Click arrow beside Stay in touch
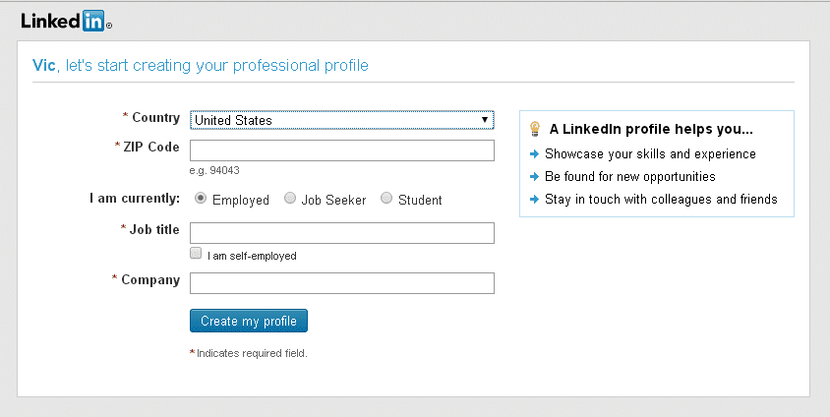This screenshot has height=417, width=830. [x=534, y=200]
